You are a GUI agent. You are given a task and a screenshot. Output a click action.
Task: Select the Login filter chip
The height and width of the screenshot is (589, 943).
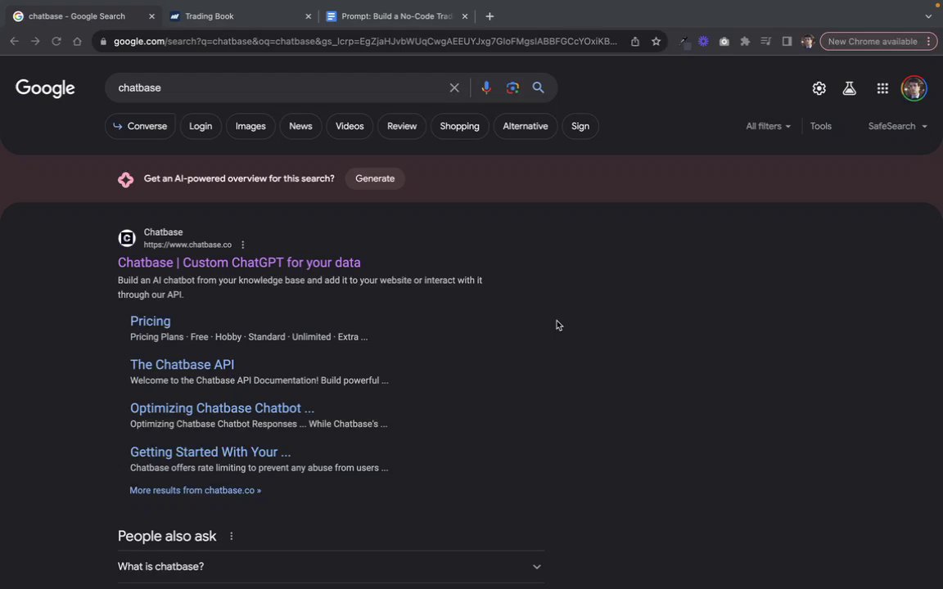[201, 126]
